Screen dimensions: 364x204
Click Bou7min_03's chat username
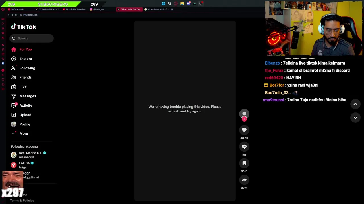[x=277, y=93]
